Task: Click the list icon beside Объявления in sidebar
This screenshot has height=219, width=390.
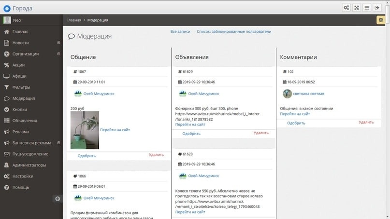Action: 6,121
